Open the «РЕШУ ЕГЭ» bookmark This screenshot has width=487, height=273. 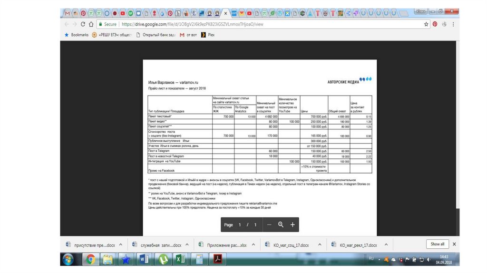point(111,35)
